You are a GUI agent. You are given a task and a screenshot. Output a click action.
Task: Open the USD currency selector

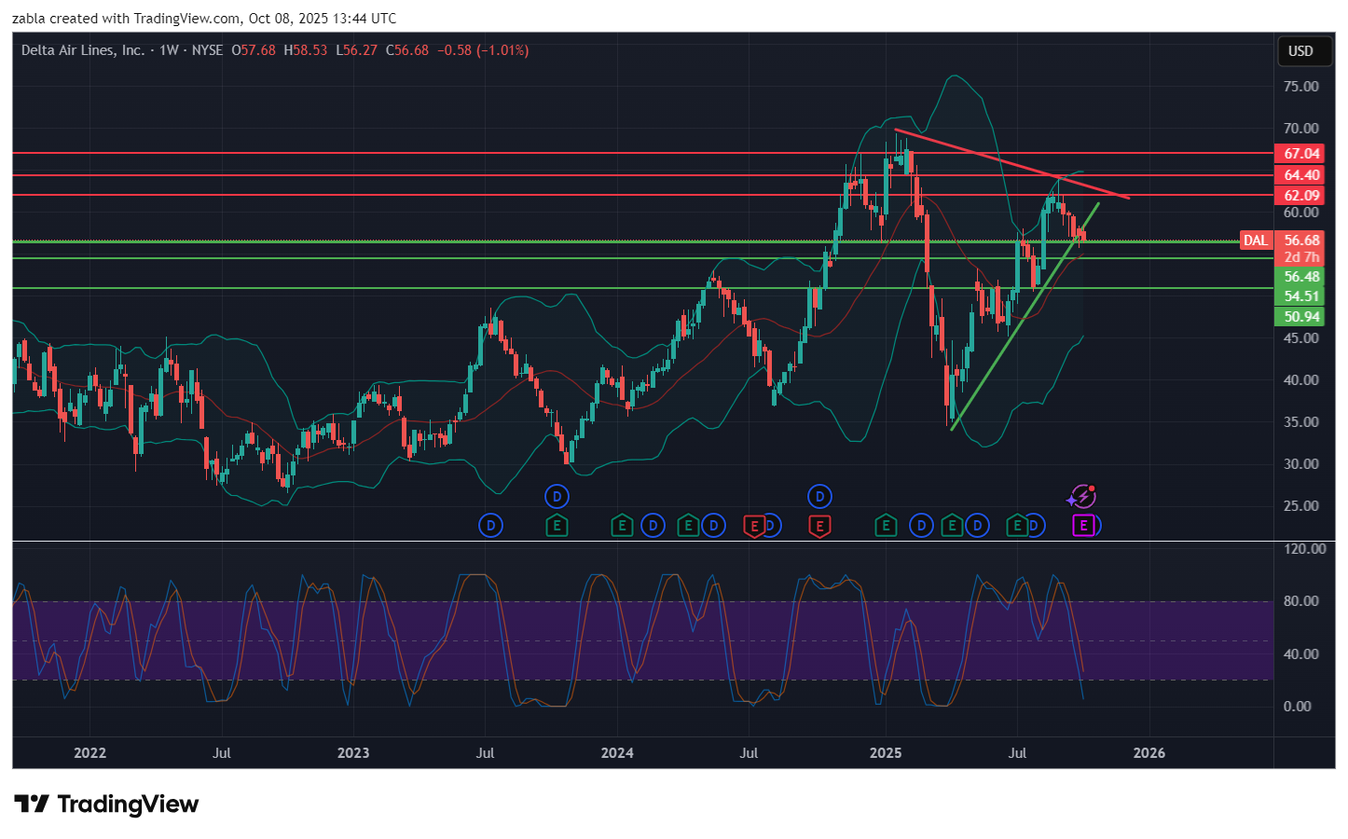point(1300,51)
